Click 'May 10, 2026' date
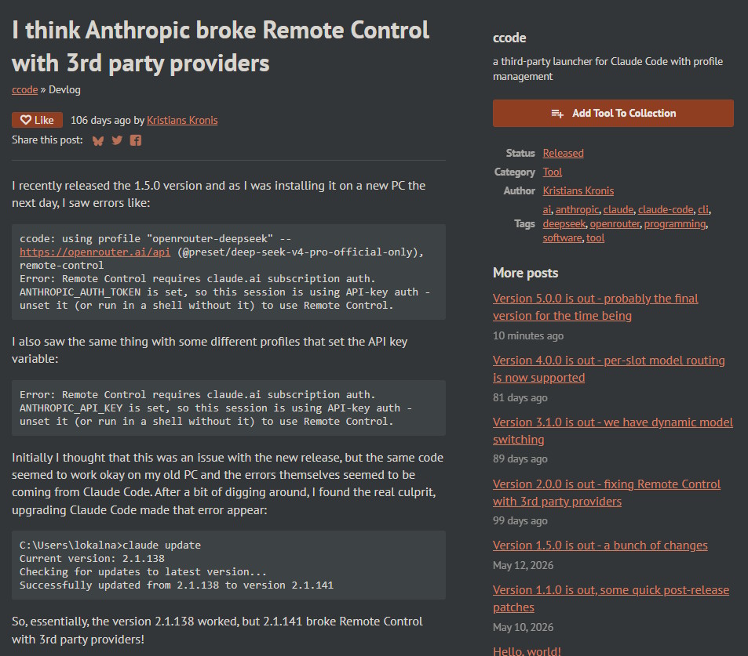The image size is (748, 656). (523, 628)
